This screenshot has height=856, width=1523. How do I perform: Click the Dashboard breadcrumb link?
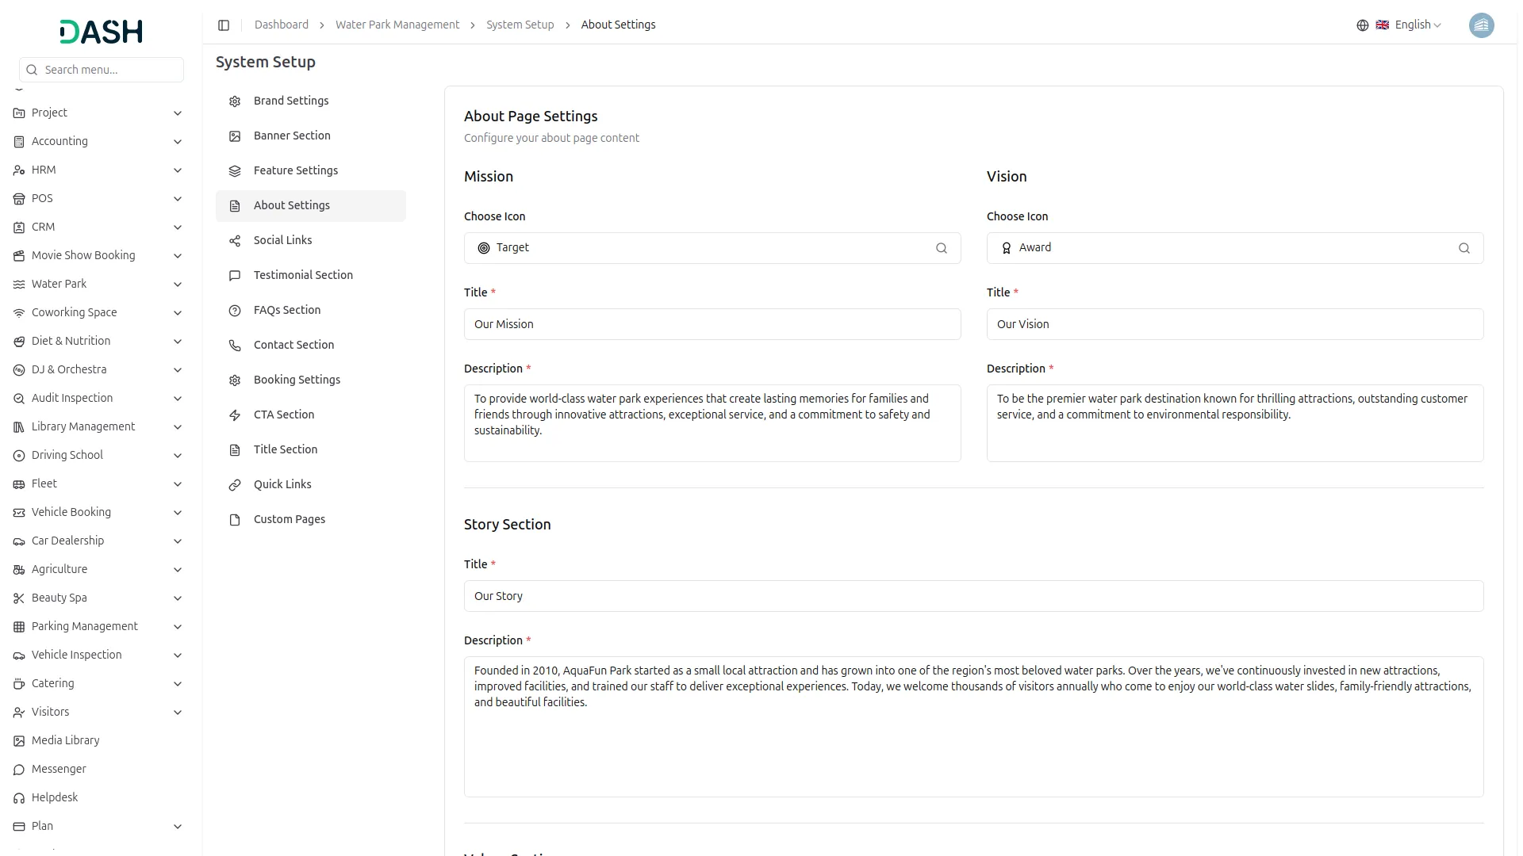tap(281, 25)
